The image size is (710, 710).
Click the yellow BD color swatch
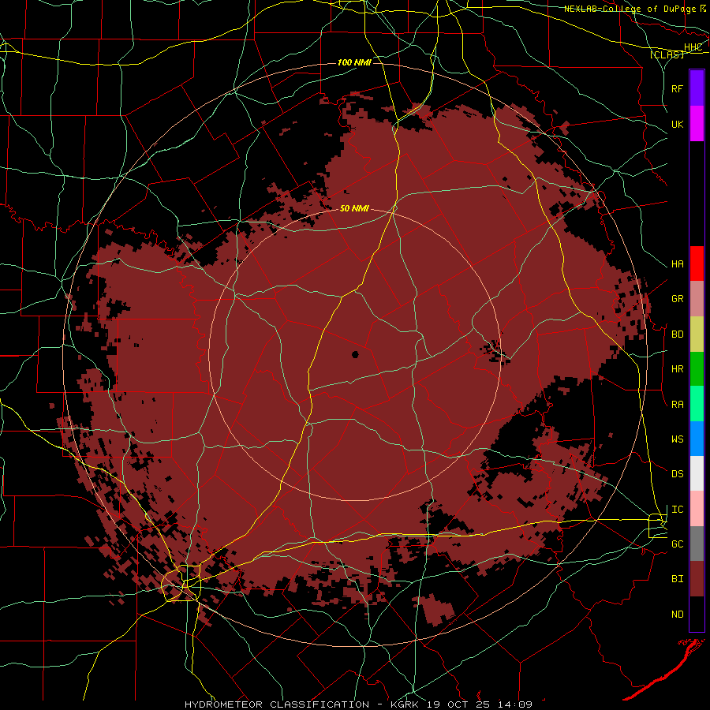pyautogui.click(x=697, y=334)
